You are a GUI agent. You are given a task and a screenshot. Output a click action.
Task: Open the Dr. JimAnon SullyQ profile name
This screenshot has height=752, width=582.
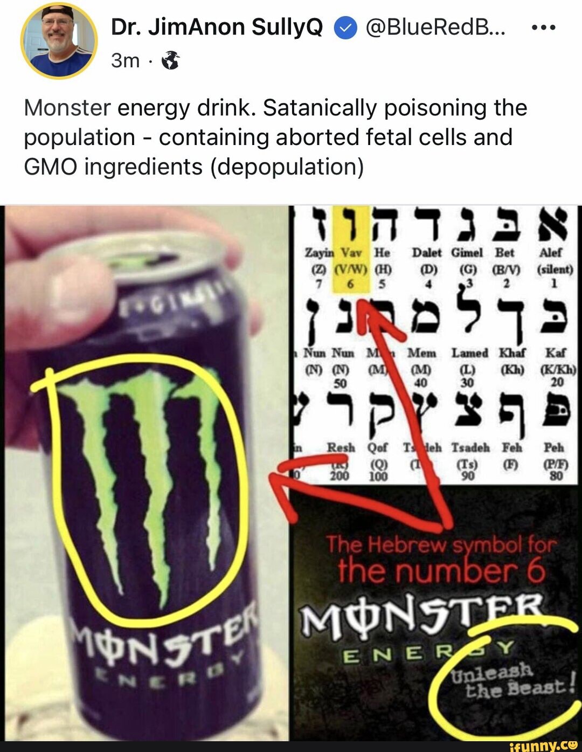pos(217,27)
